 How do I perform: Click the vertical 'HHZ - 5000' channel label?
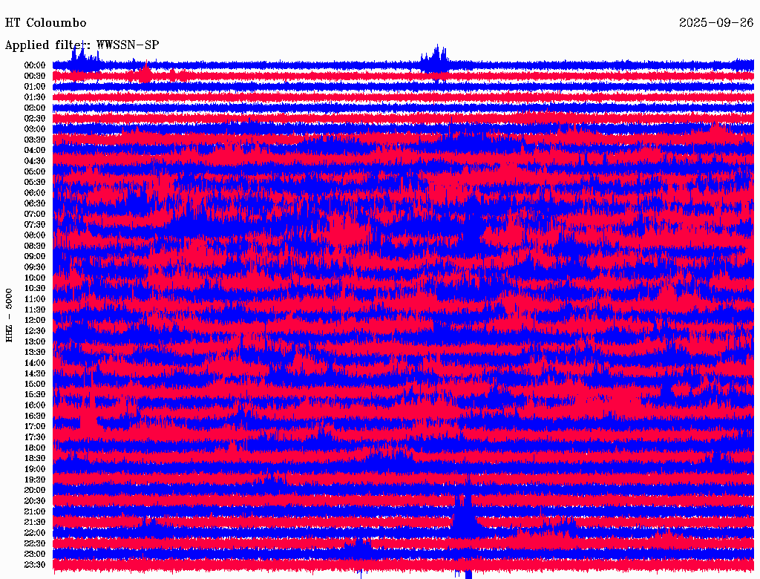9,315
